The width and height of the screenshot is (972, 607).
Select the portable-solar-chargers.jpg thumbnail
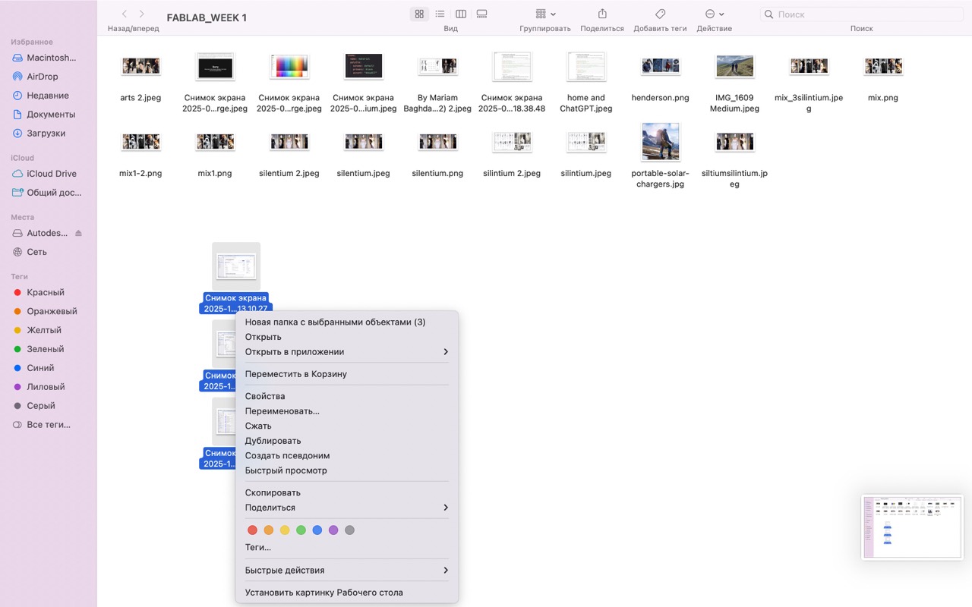tap(660, 142)
